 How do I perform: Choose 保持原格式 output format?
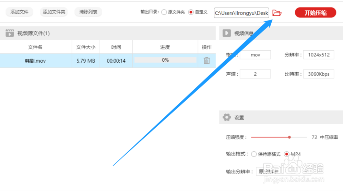click(x=254, y=154)
